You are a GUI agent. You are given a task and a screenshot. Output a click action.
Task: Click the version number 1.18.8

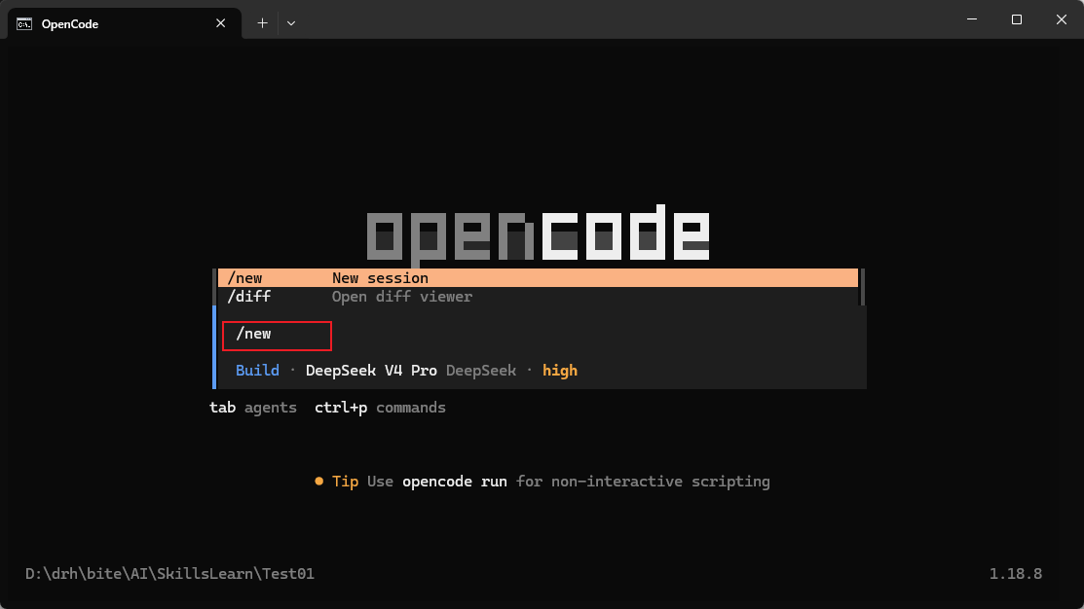(1016, 574)
